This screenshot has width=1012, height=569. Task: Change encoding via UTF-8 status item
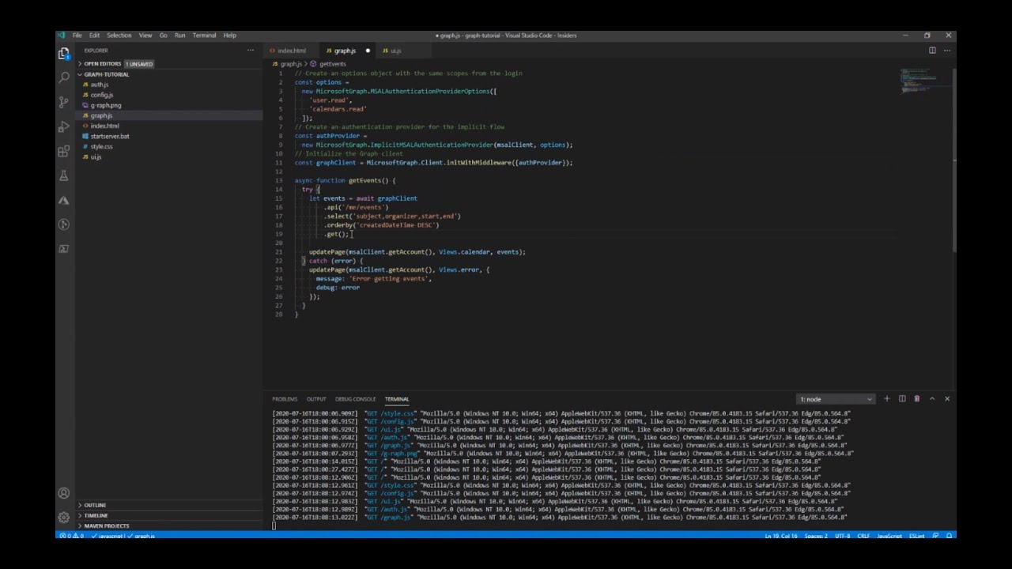click(843, 536)
